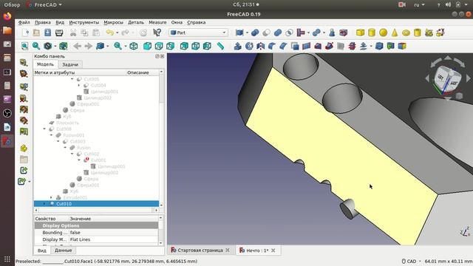Screen dimensions: 473x266
Task: Click the Описание column header
Action: coord(138,72)
